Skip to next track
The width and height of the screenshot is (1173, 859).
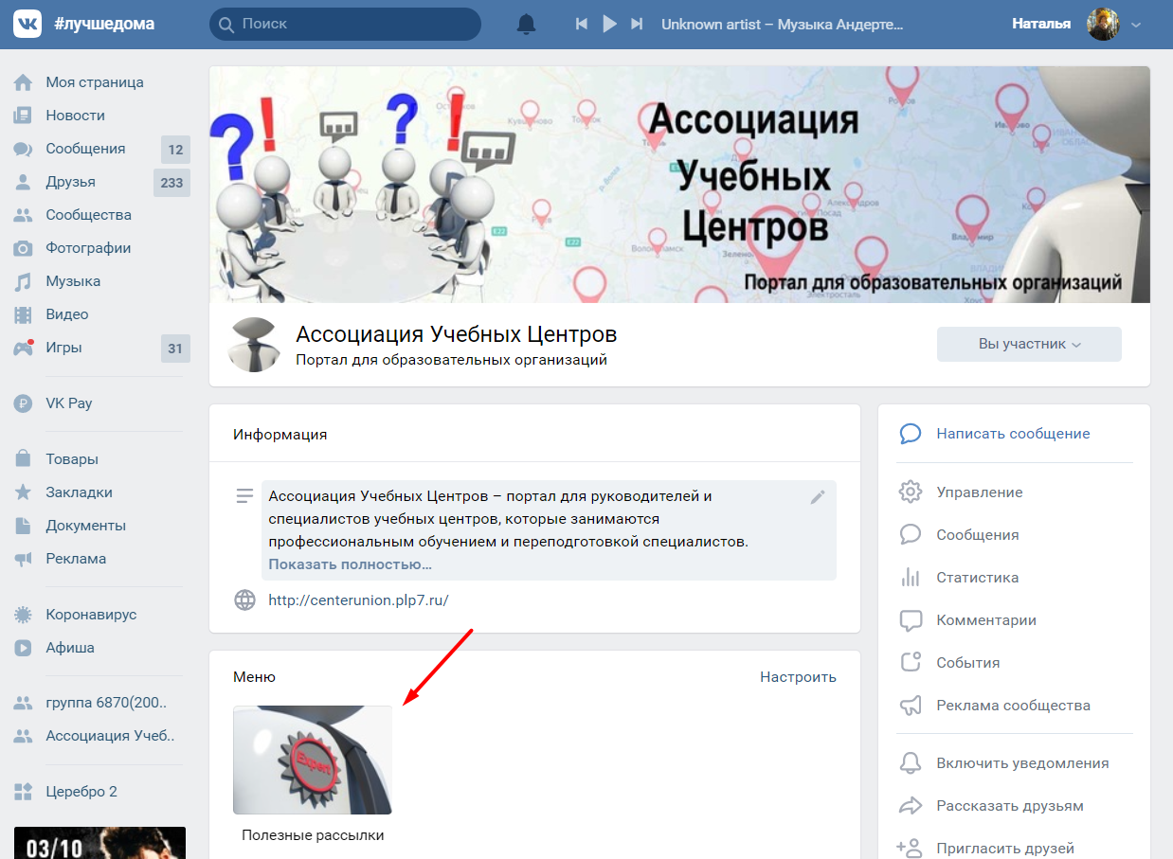[x=637, y=24]
